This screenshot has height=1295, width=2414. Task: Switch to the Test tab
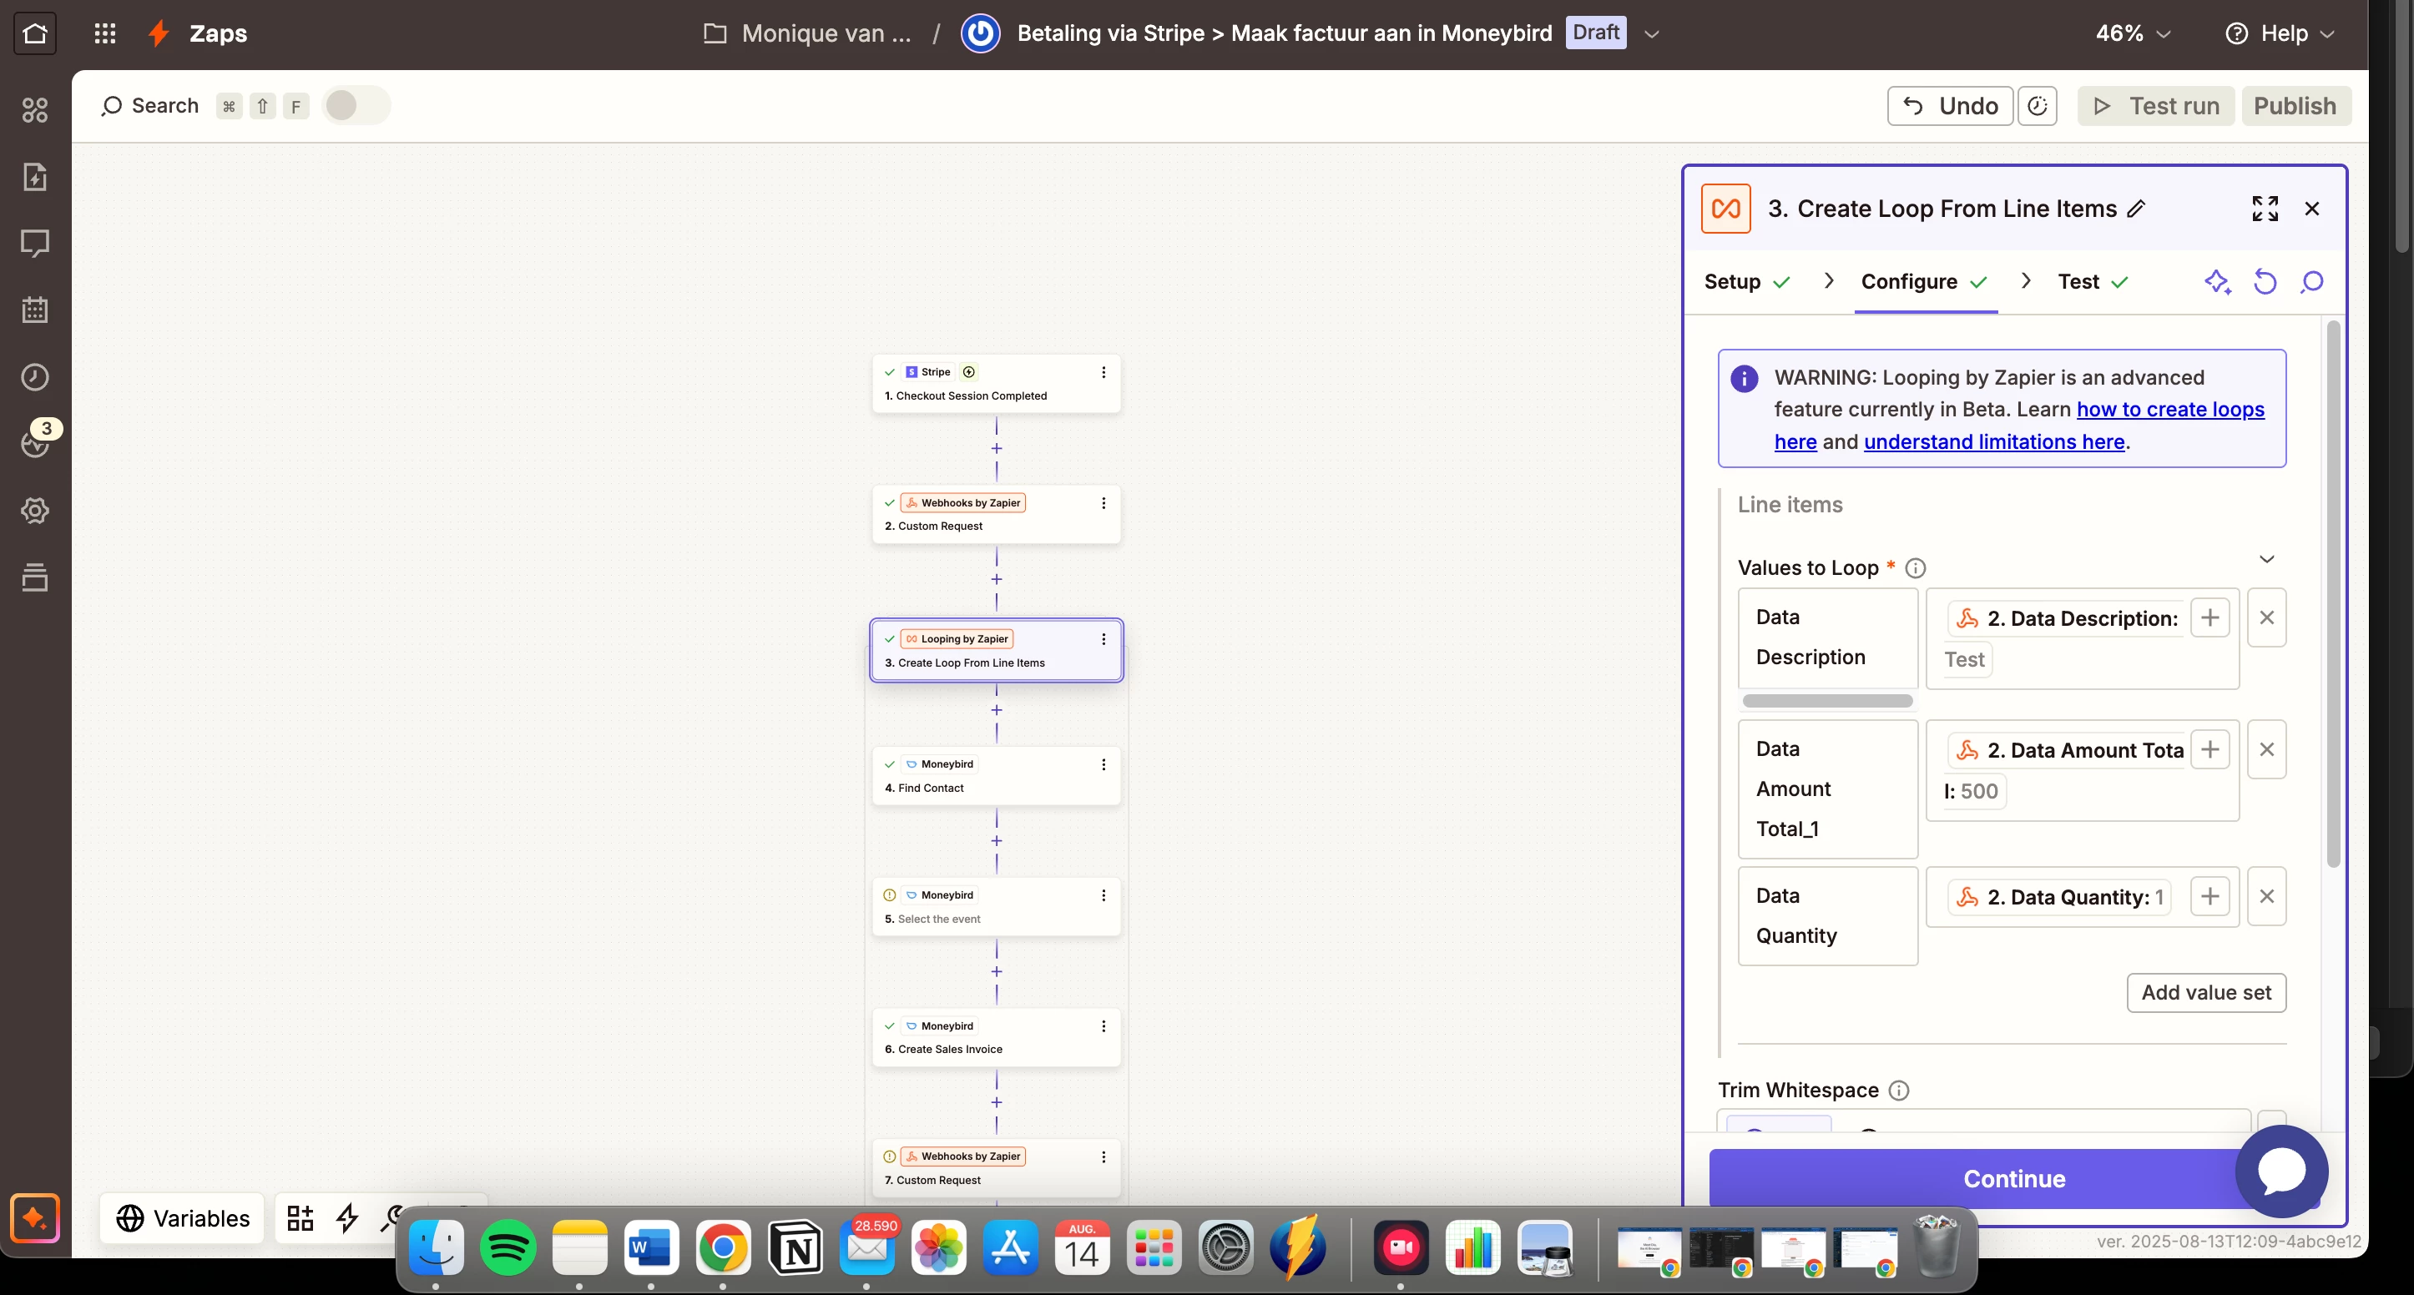(2093, 282)
